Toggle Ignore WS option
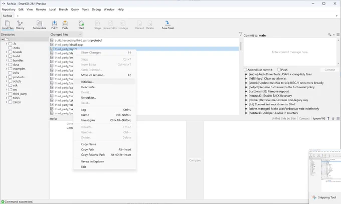 pos(319,118)
